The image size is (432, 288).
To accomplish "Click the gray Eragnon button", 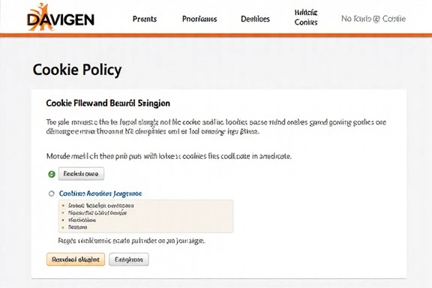I will [129, 259].
